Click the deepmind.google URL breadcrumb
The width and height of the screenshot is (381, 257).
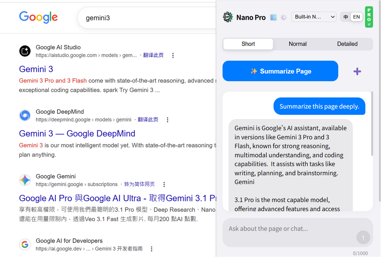pyautogui.click(x=83, y=119)
